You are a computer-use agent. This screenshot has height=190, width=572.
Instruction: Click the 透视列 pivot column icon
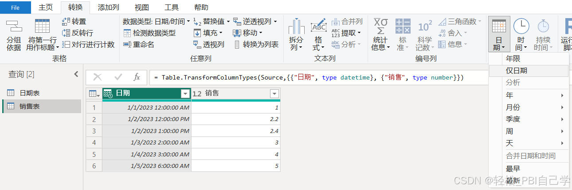[197, 44]
